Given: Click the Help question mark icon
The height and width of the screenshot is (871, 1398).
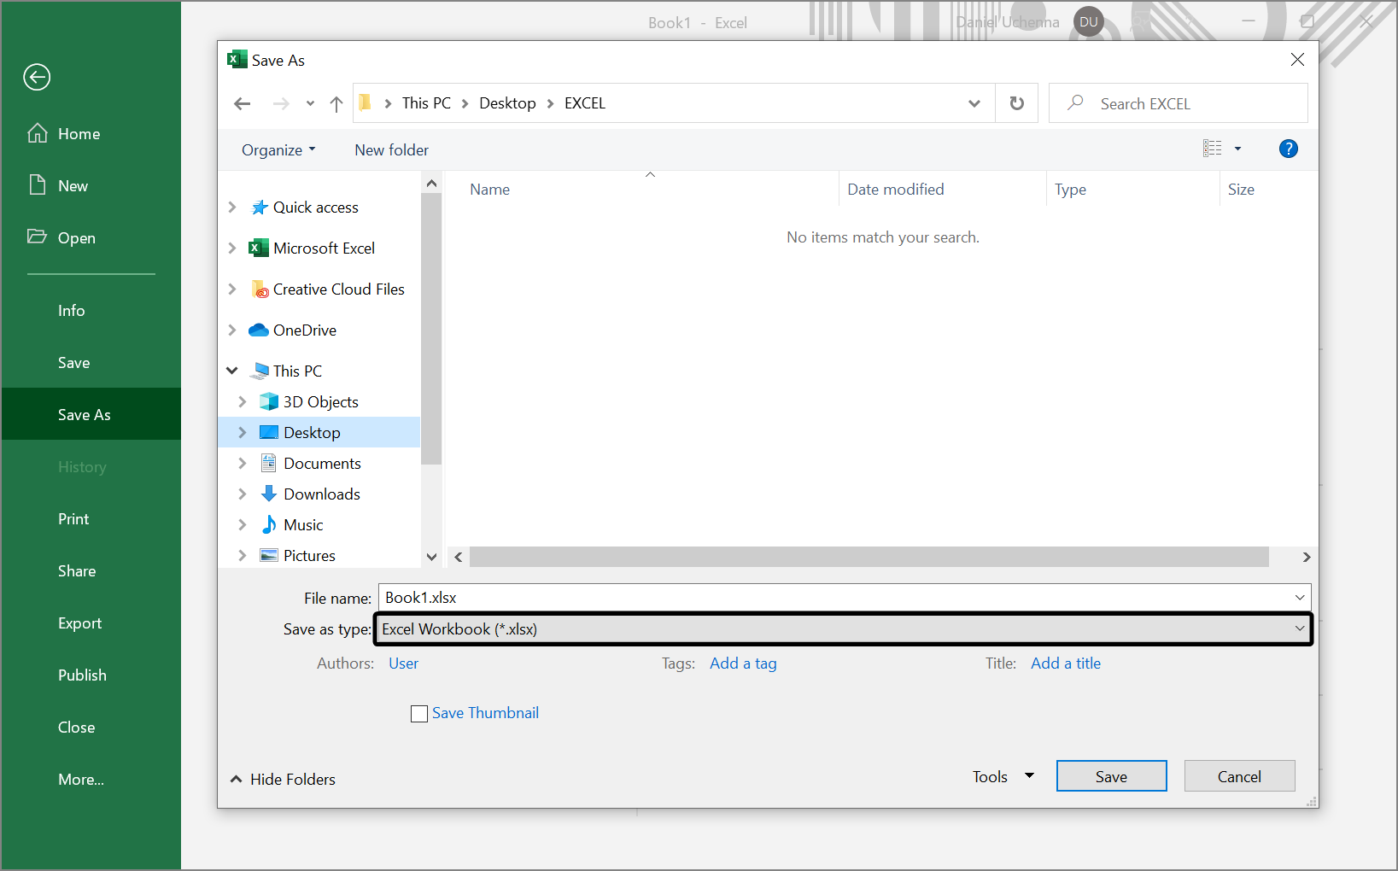Looking at the screenshot, I should pyautogui.click(x=1288, y=148).
